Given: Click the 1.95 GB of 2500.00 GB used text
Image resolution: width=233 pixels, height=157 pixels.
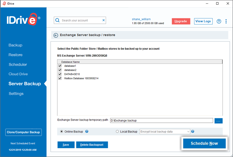Looking at the screenshot, I should (148, 23).
